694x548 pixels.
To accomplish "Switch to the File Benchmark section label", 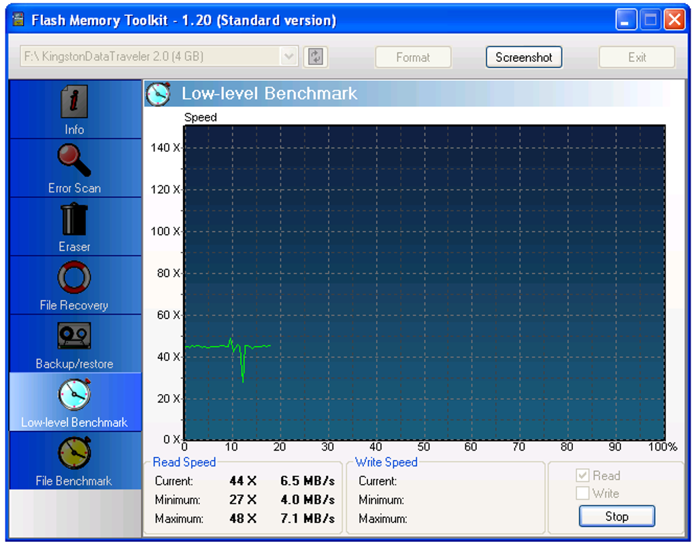I will coord(74,481).
